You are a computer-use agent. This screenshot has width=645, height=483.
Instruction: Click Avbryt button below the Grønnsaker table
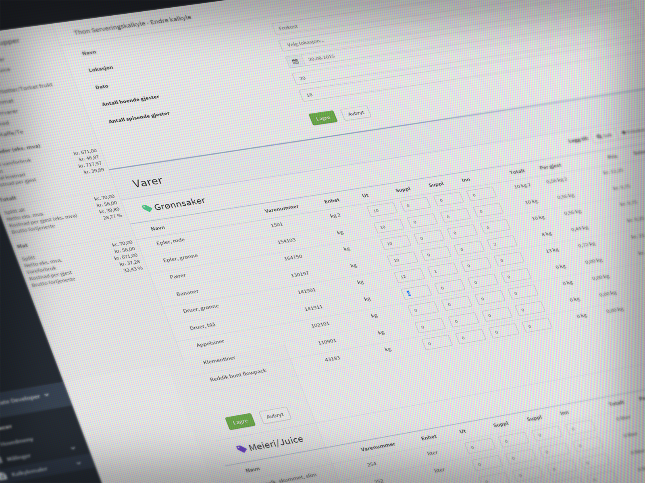[x=275, y=416]
